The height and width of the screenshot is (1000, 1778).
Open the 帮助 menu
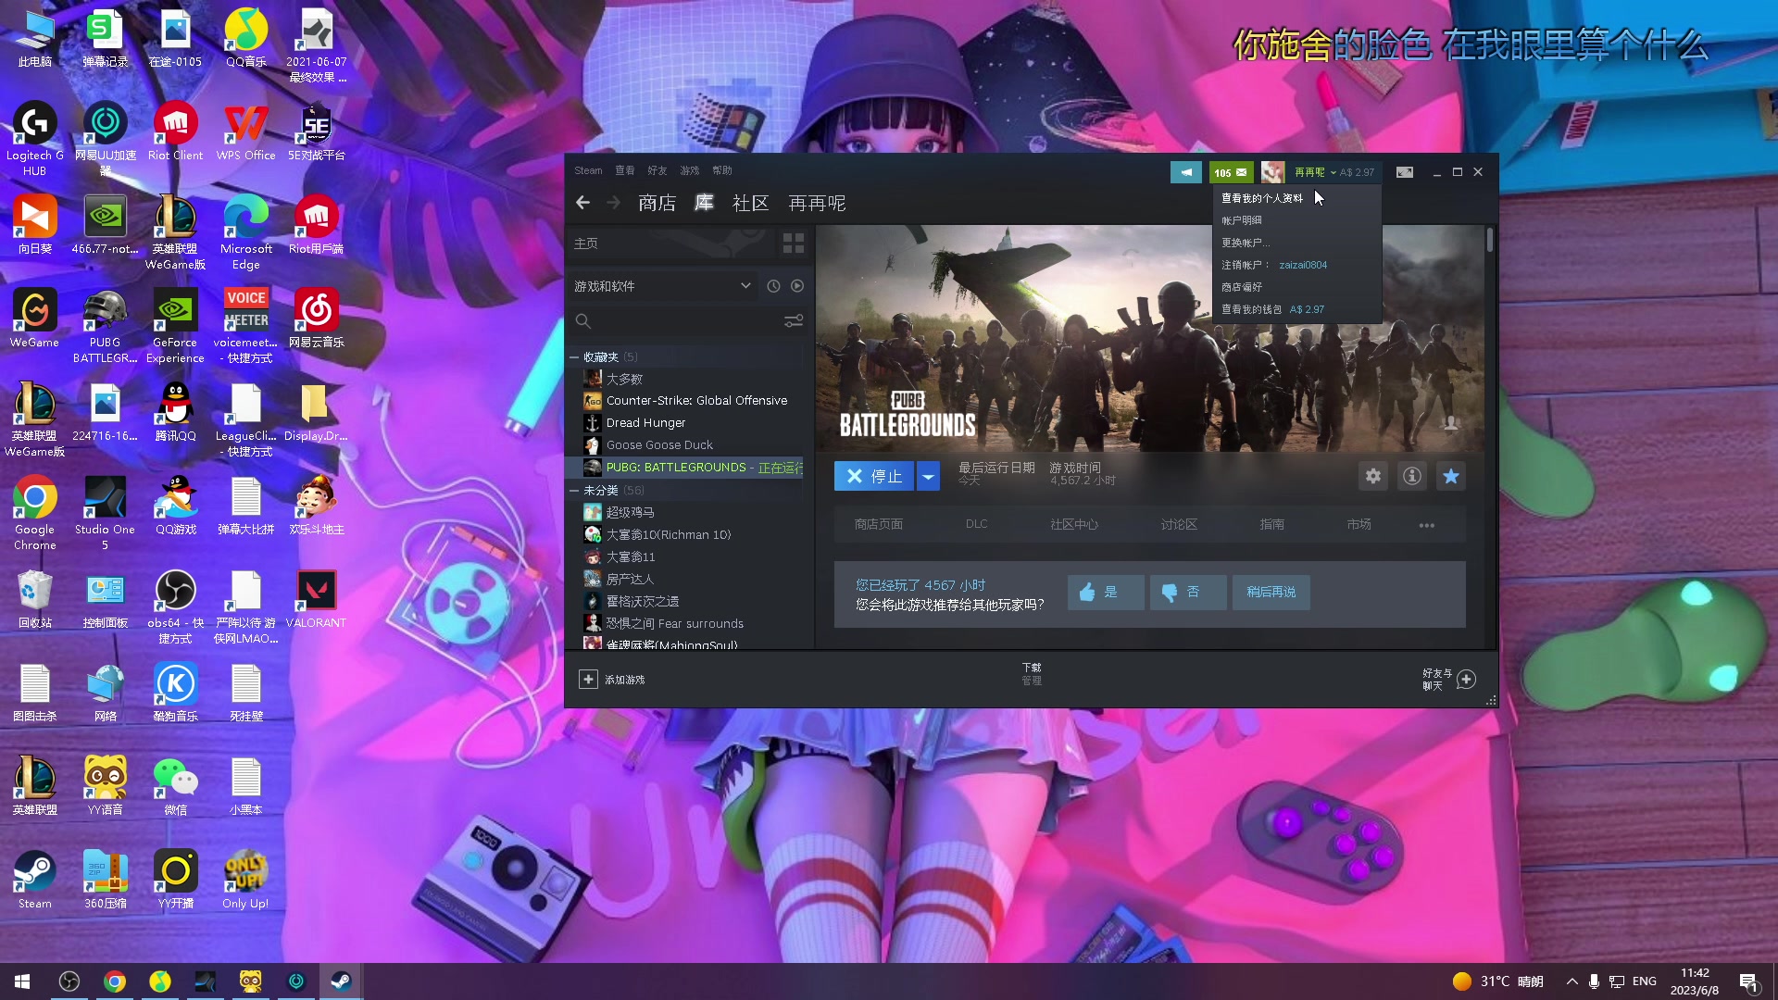coord(722,170)
